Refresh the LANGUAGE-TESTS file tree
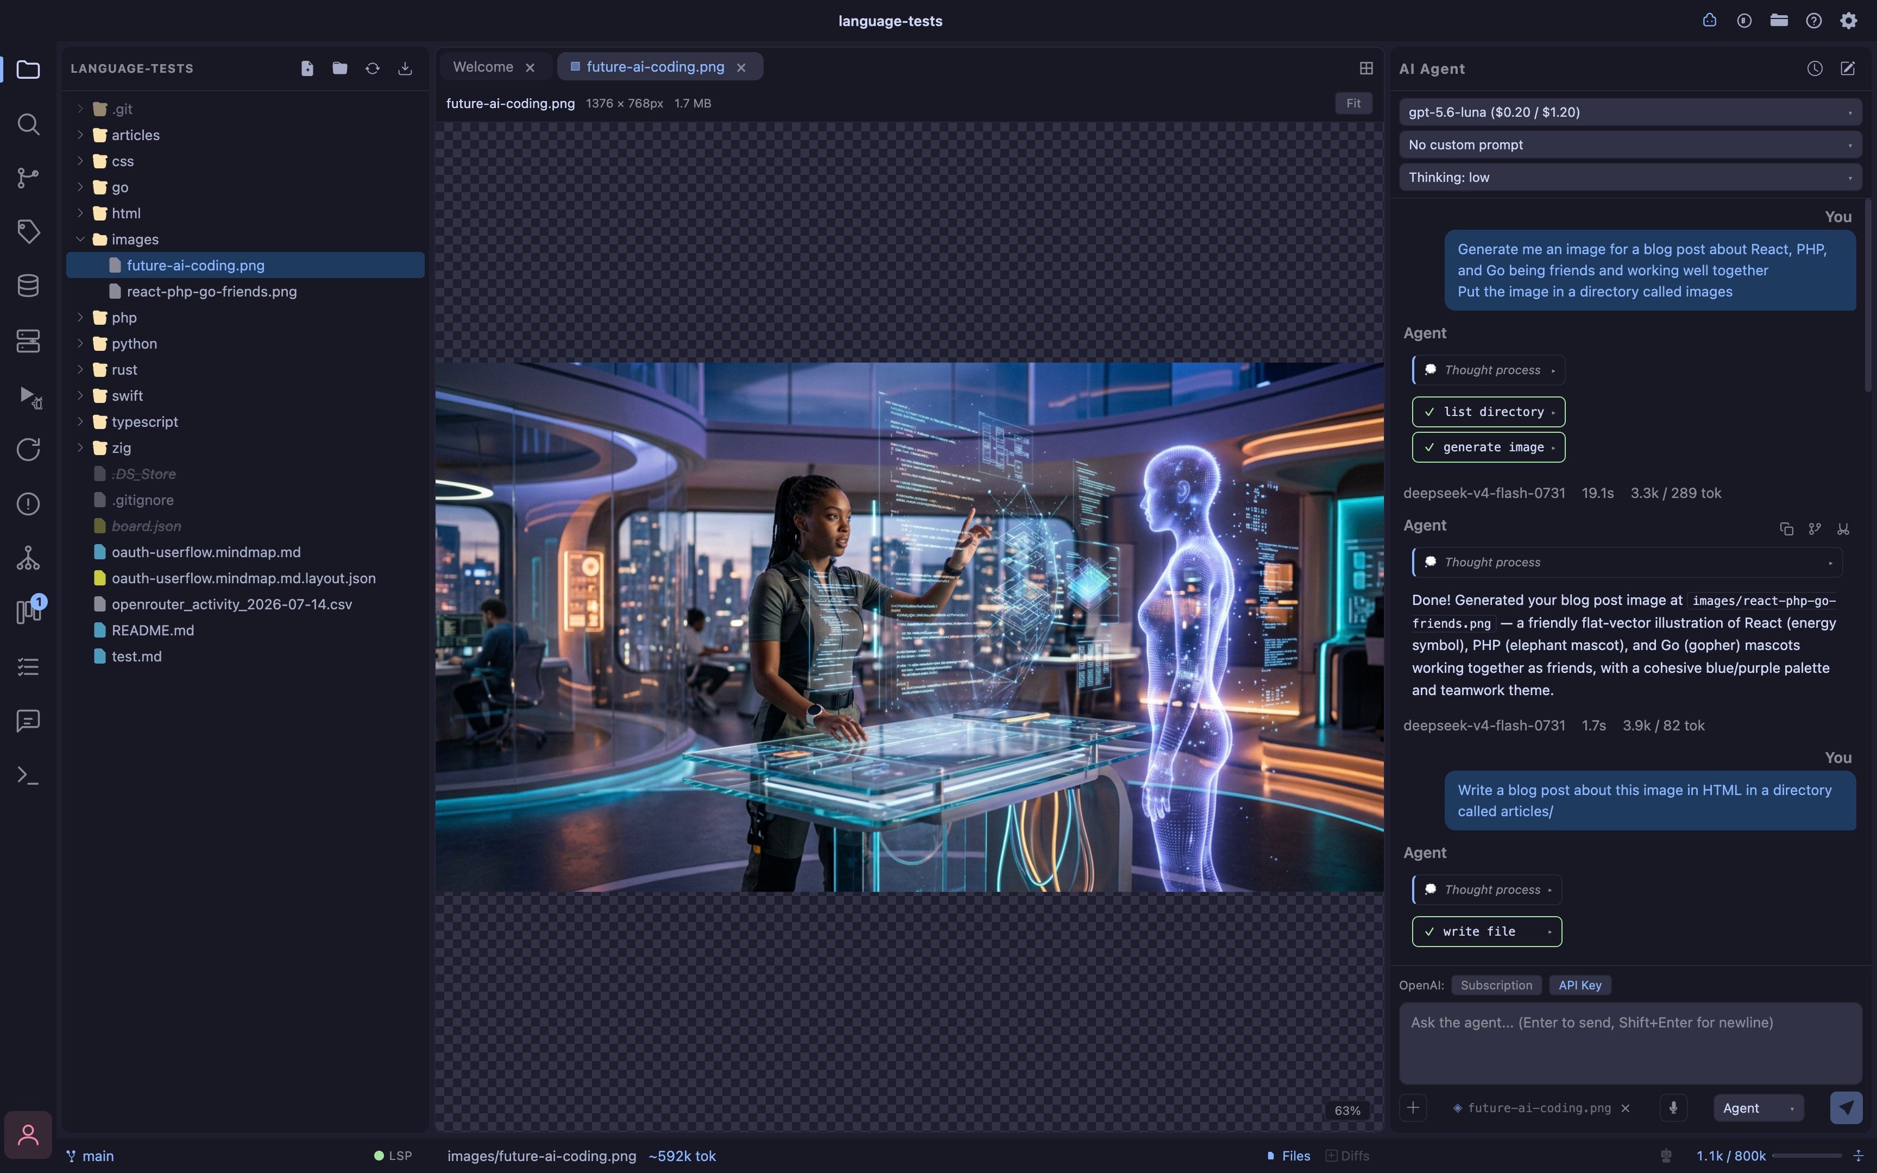The height and width of the screenshot is (1173, 1877). 372,68
